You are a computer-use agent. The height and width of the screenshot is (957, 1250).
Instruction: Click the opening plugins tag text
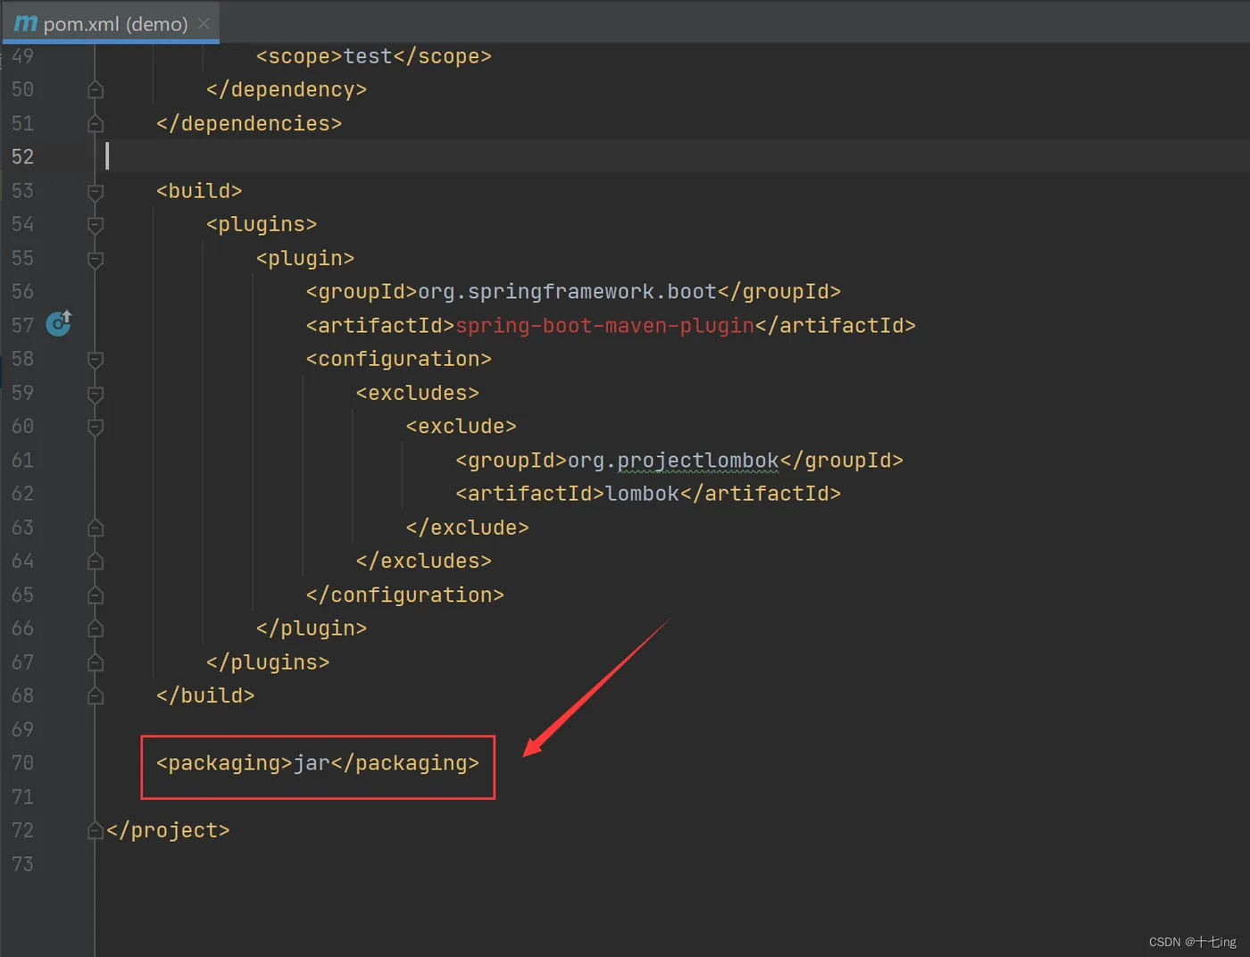[262, 225]
